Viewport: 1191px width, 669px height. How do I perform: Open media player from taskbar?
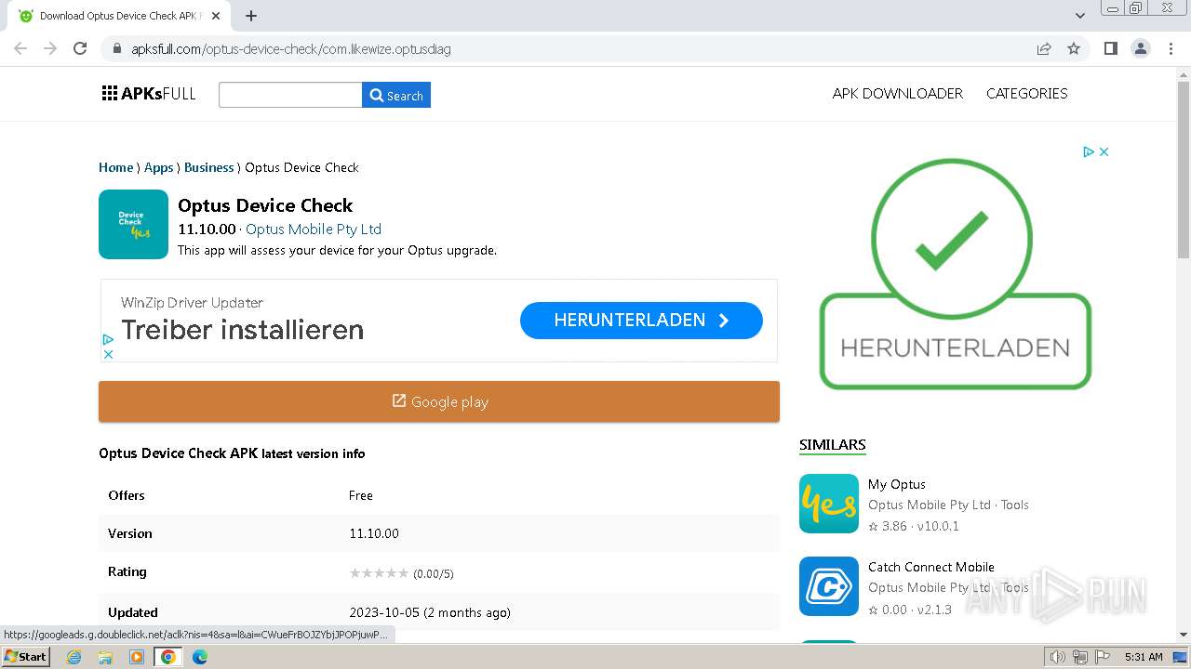coord(137,657)
